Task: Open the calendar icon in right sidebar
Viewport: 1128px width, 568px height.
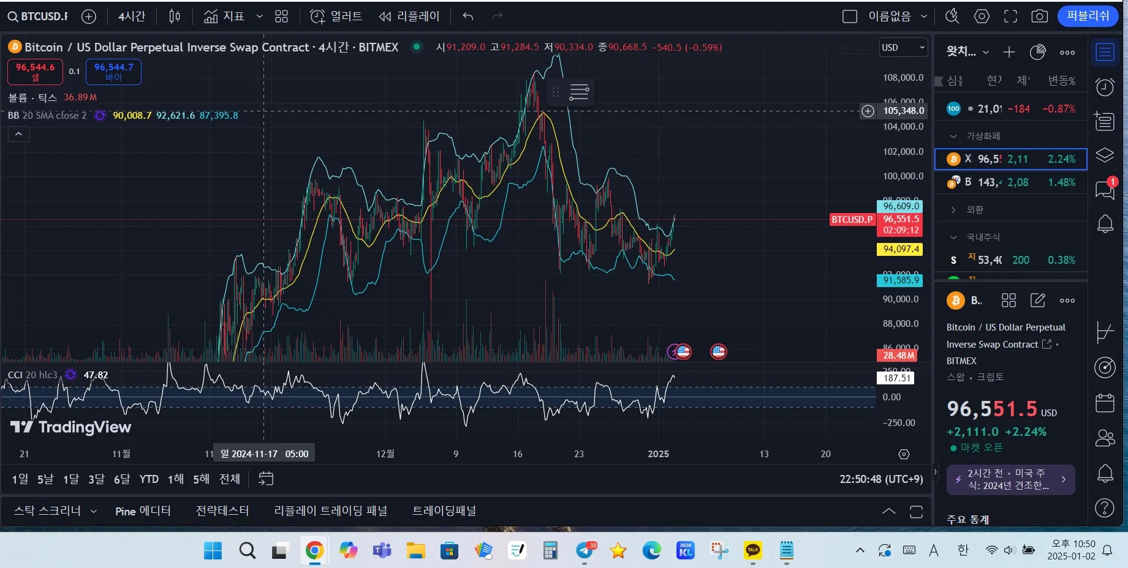Action: pyautogui.click(x=1105, y=403)
